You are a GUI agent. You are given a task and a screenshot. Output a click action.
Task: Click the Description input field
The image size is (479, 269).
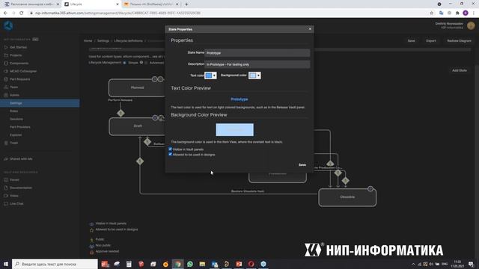point(257,64)
